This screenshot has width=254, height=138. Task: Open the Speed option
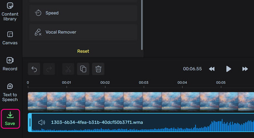[x=83, y=13]
